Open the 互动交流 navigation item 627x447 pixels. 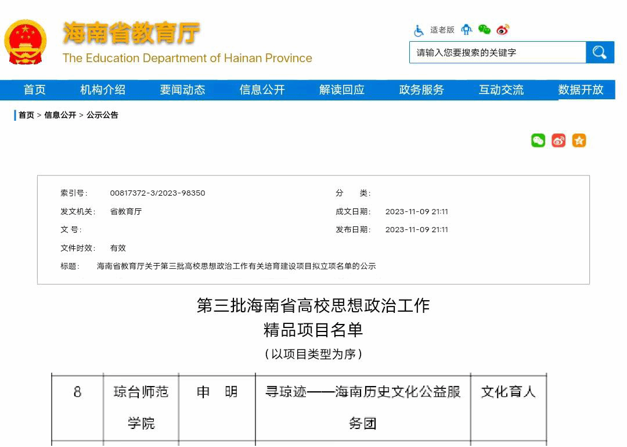pyautogui.click(x=501, y=90)
